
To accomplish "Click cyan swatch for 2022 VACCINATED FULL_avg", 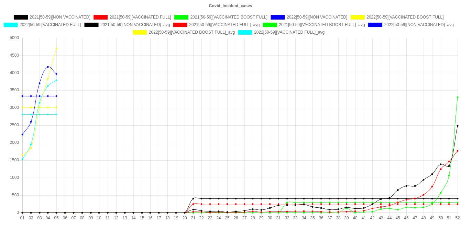I will click(245, 32).
